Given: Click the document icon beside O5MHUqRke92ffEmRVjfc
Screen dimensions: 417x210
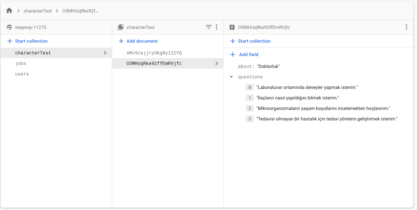Looking at the screenshot, I should click(x=232, y=27).
